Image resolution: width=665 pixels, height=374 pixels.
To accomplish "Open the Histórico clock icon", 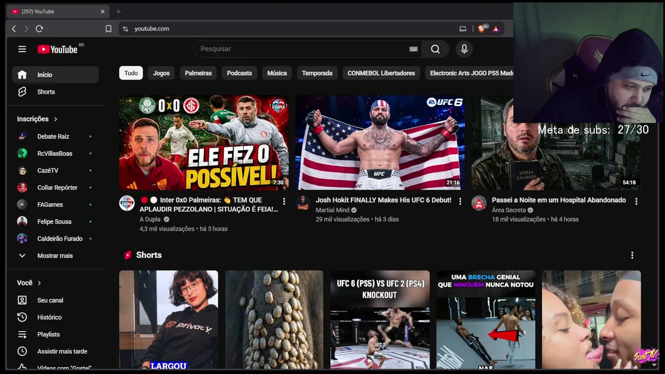I will click(22, 317).
